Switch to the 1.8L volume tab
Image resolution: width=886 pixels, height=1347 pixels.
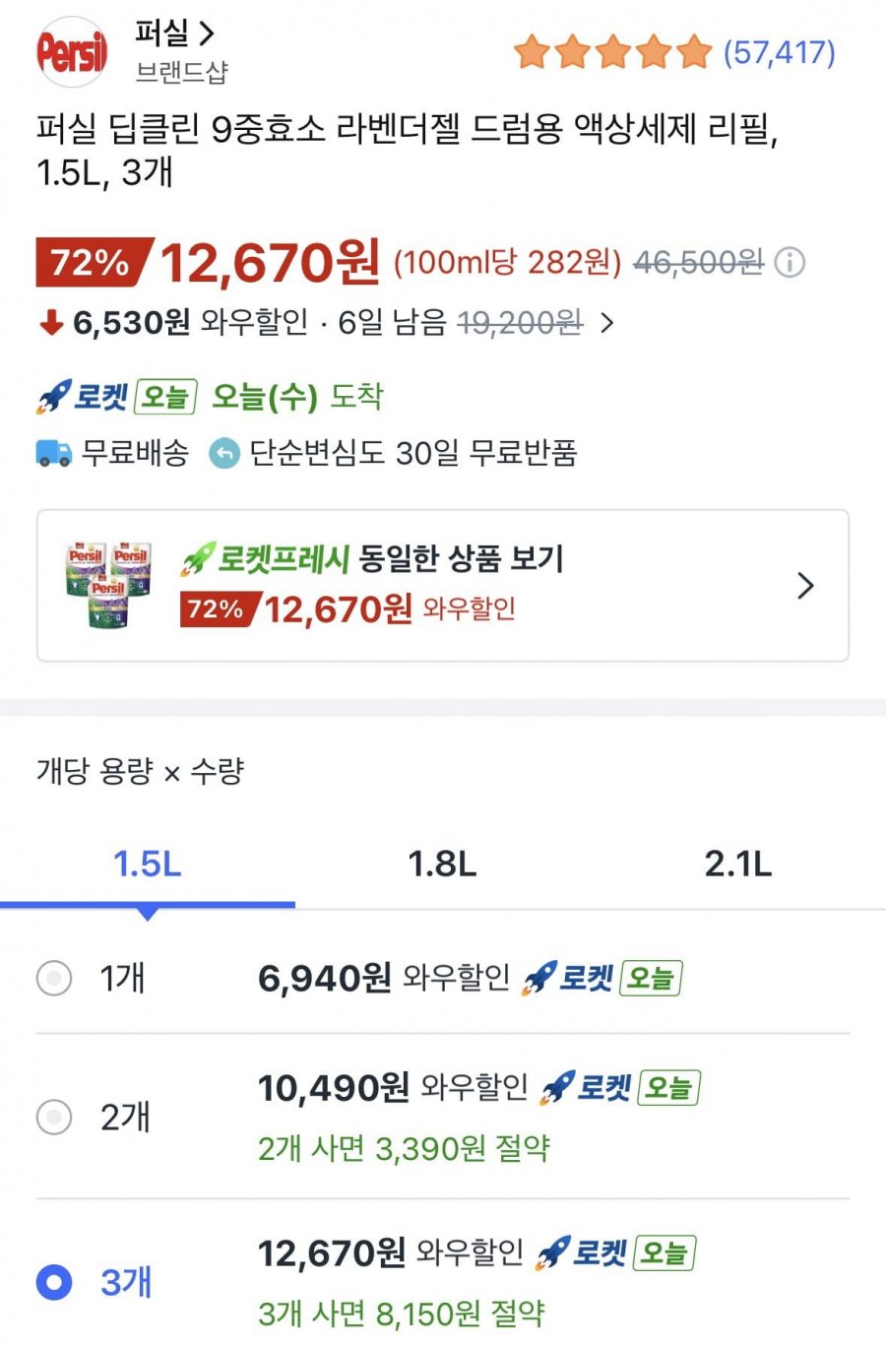click(442, 864)
